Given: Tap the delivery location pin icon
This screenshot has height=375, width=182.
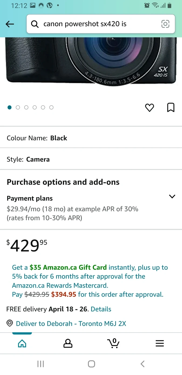Looking at the screenshot, I should pyautogui.click(x=10, y=323).
